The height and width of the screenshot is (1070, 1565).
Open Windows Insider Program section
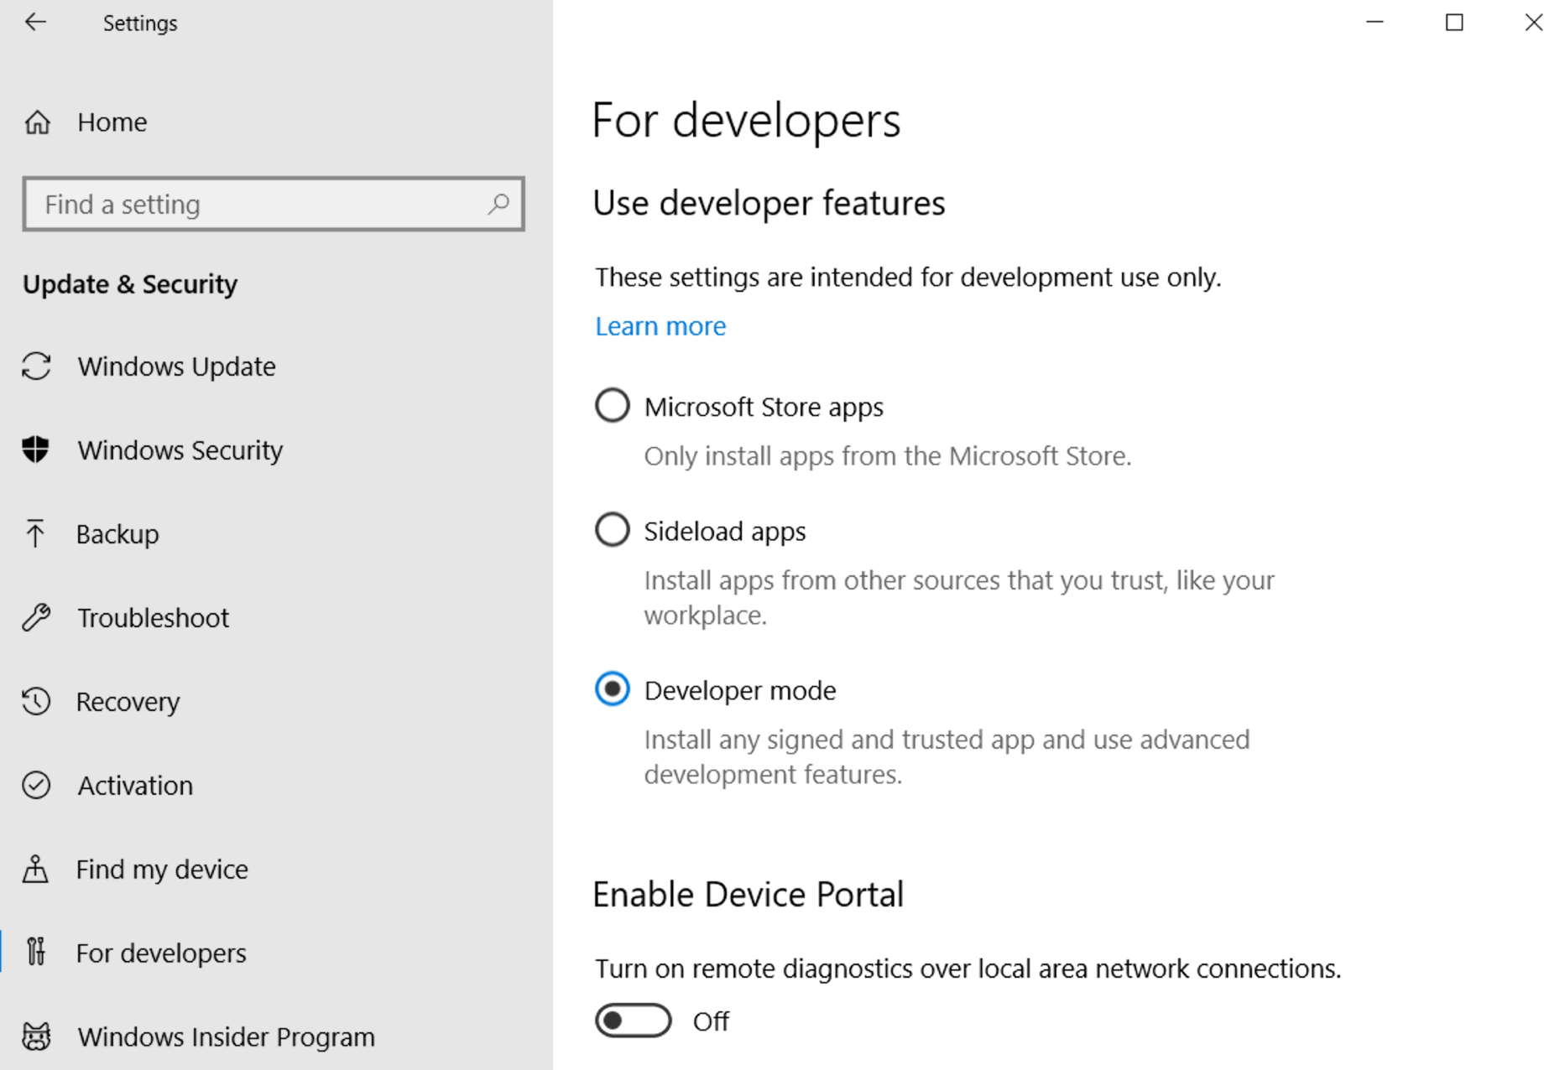pyautogui.click(x=226, y=1037)
